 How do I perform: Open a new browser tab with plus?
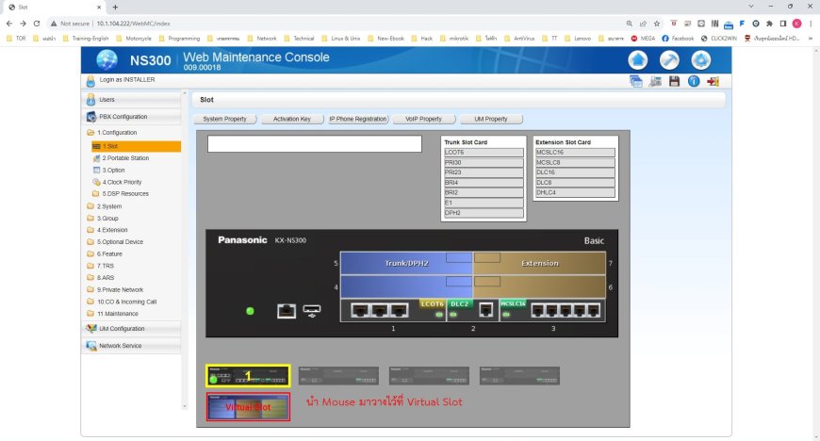[x=115, y=8]
